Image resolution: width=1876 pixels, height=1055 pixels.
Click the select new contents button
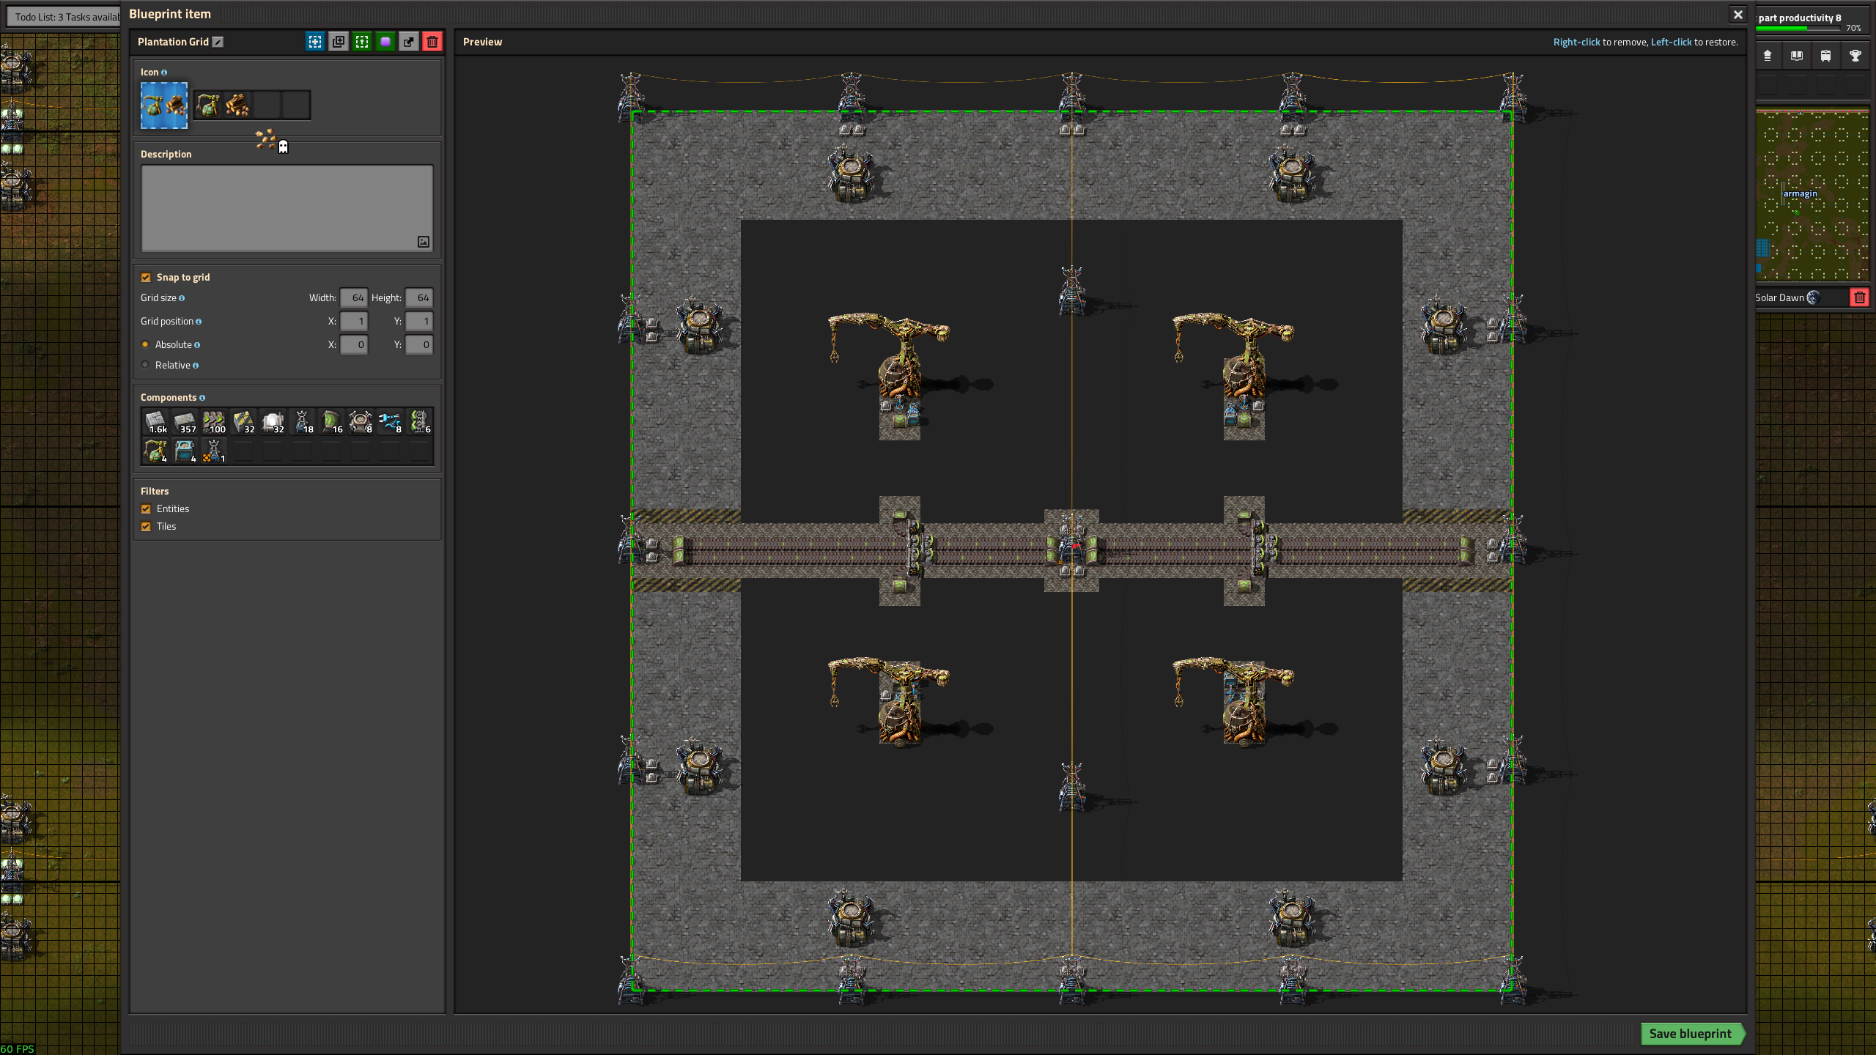tap(315, 42)
